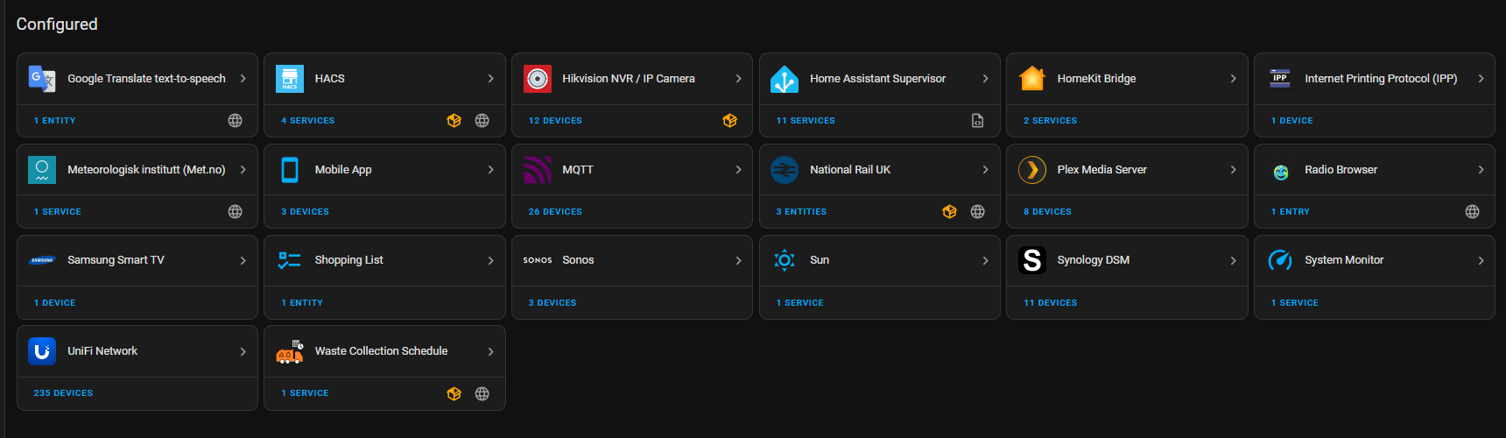1506x438 pixels.
Task: Click the Sonos logo
Action: coord(537,260)
